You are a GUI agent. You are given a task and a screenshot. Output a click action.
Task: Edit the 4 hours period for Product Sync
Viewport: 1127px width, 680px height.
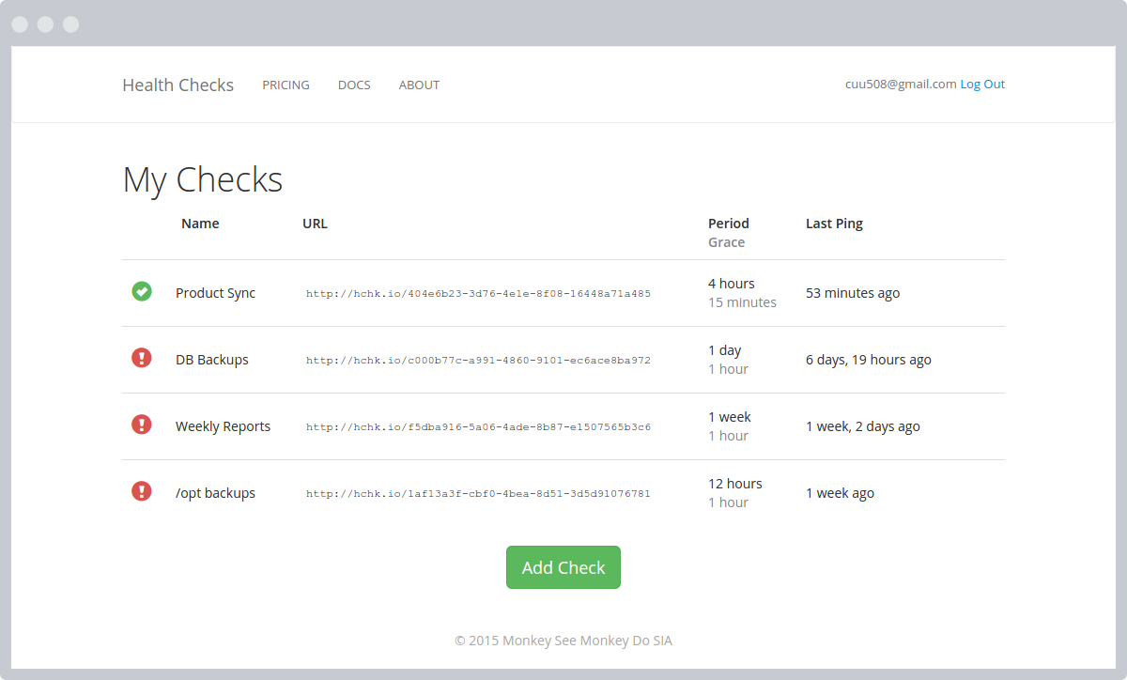coord(732,284)
